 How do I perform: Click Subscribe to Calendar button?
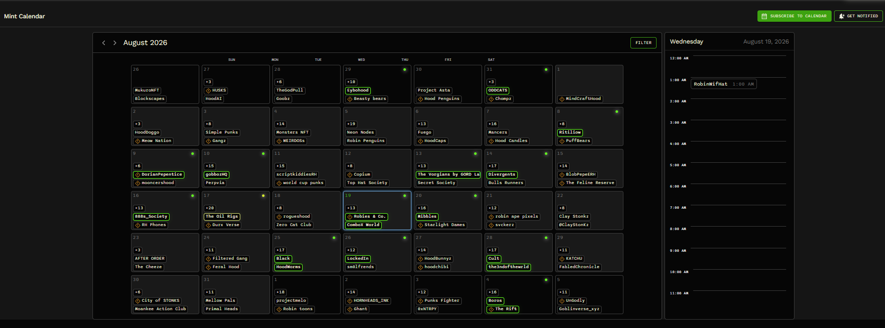click(x=794, y=16)
